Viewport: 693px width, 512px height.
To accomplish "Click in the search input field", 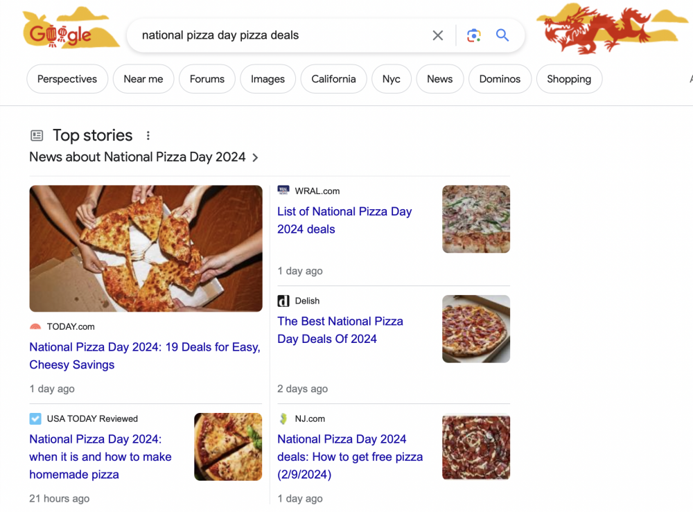I will coord(277,35).
